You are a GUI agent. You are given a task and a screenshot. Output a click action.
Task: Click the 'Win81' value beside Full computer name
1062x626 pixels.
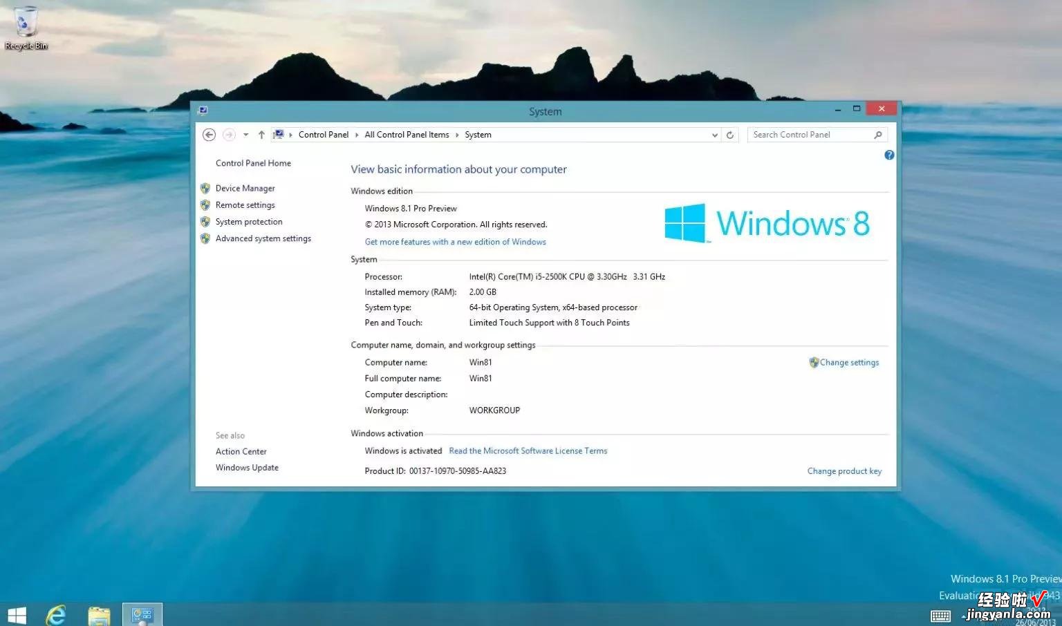481,379
